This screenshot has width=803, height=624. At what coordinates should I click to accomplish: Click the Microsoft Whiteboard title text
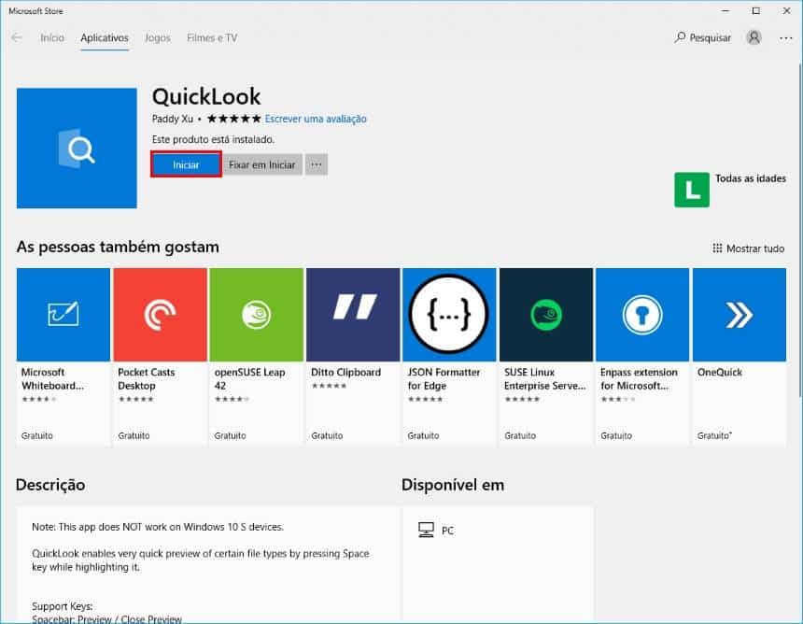point(52,378)
